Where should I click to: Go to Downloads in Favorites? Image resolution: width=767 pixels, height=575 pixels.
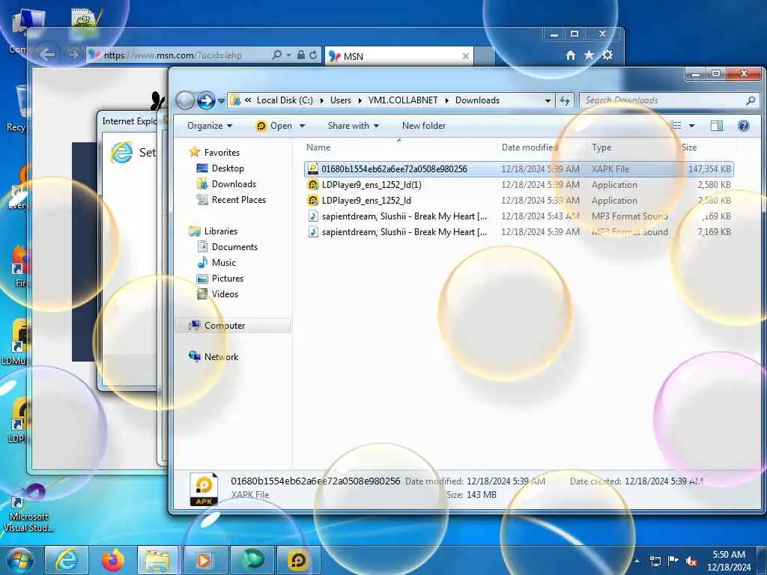234,184
